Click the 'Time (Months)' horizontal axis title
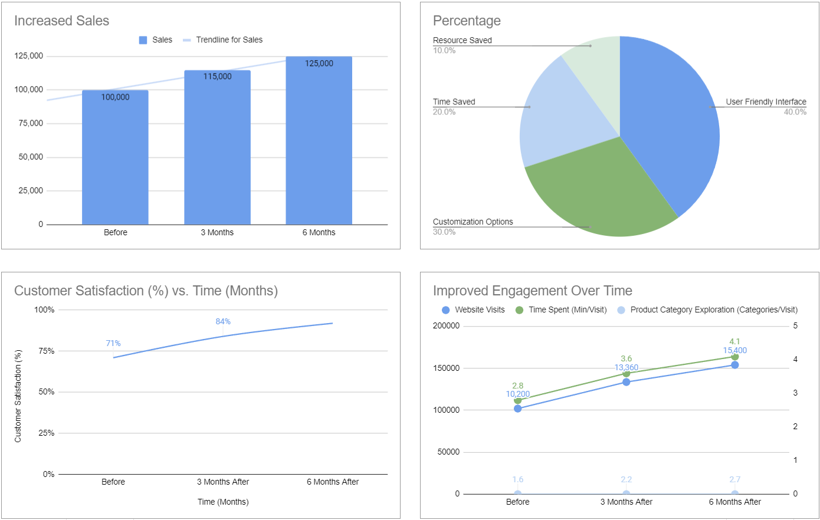The height and width of the screenshot is (520, 820). point(223,502)
